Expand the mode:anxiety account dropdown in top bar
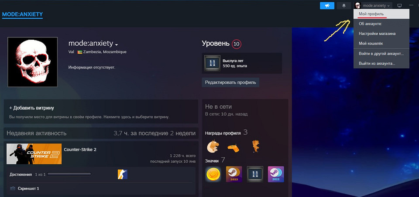The width and height of the screenshot is (419, 197). pyautogui.click(x=376, y=6)
